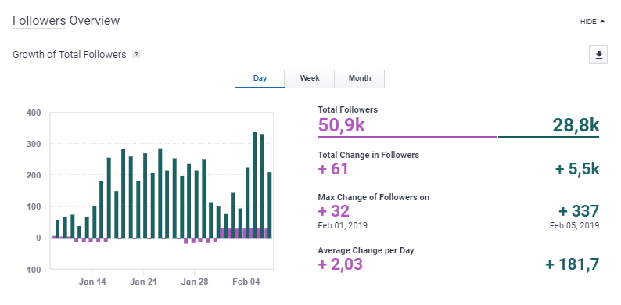621x305 pixels.
Task: Switch chart view to Day
Action: (x=260, y=78)
